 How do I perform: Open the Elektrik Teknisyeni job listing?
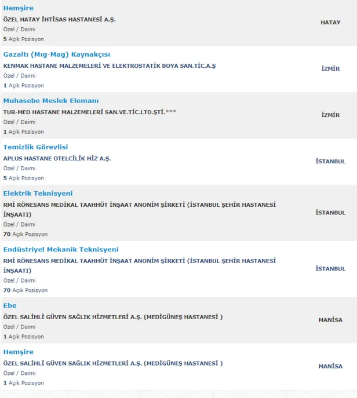pyautogui.click(x=38, y=193)
